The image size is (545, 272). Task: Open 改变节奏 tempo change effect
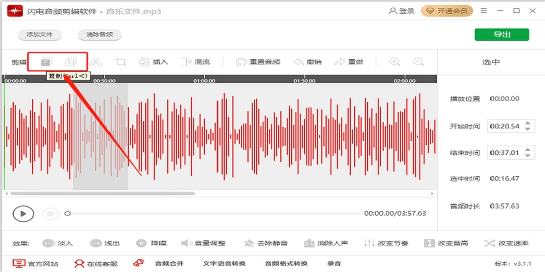(x=386, y=243)
